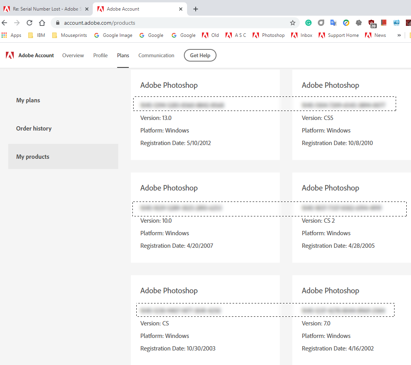Open the Photoshop bookmark
This screenshot has height=365, width=411.
pyautogui.click(x=272, y=35)
